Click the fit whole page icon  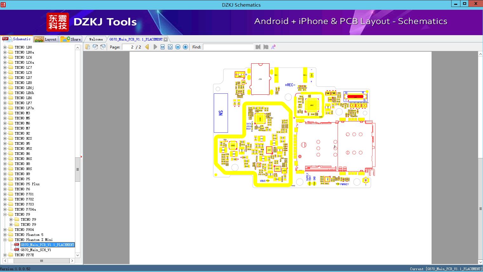pyautogui.click(x=170, y=47)
